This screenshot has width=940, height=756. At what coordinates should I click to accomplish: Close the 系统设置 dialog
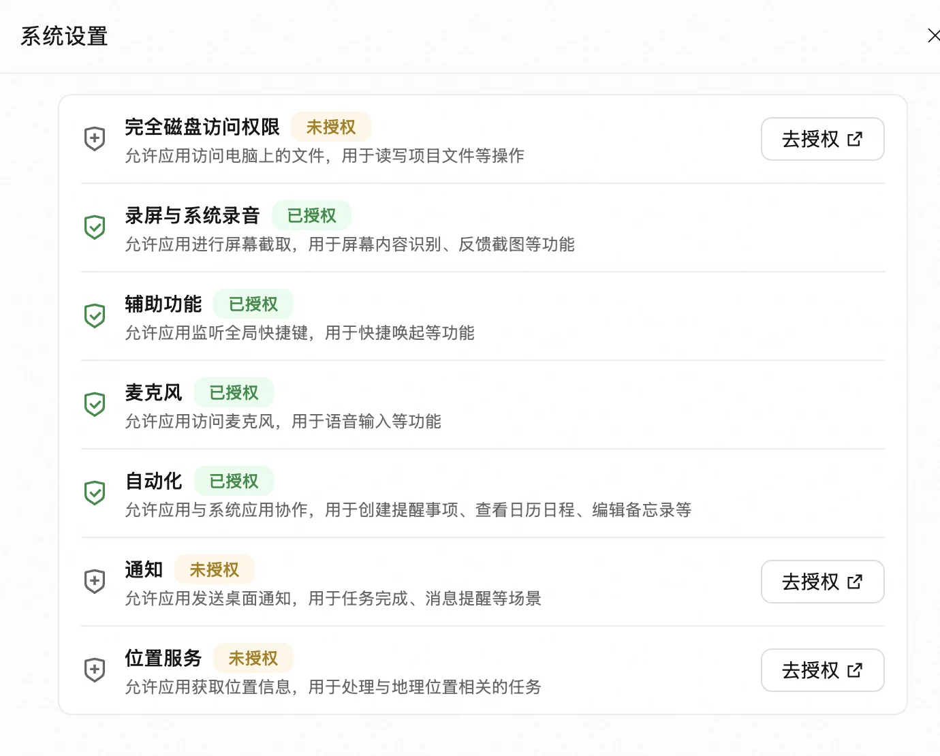tap(934, 35)
